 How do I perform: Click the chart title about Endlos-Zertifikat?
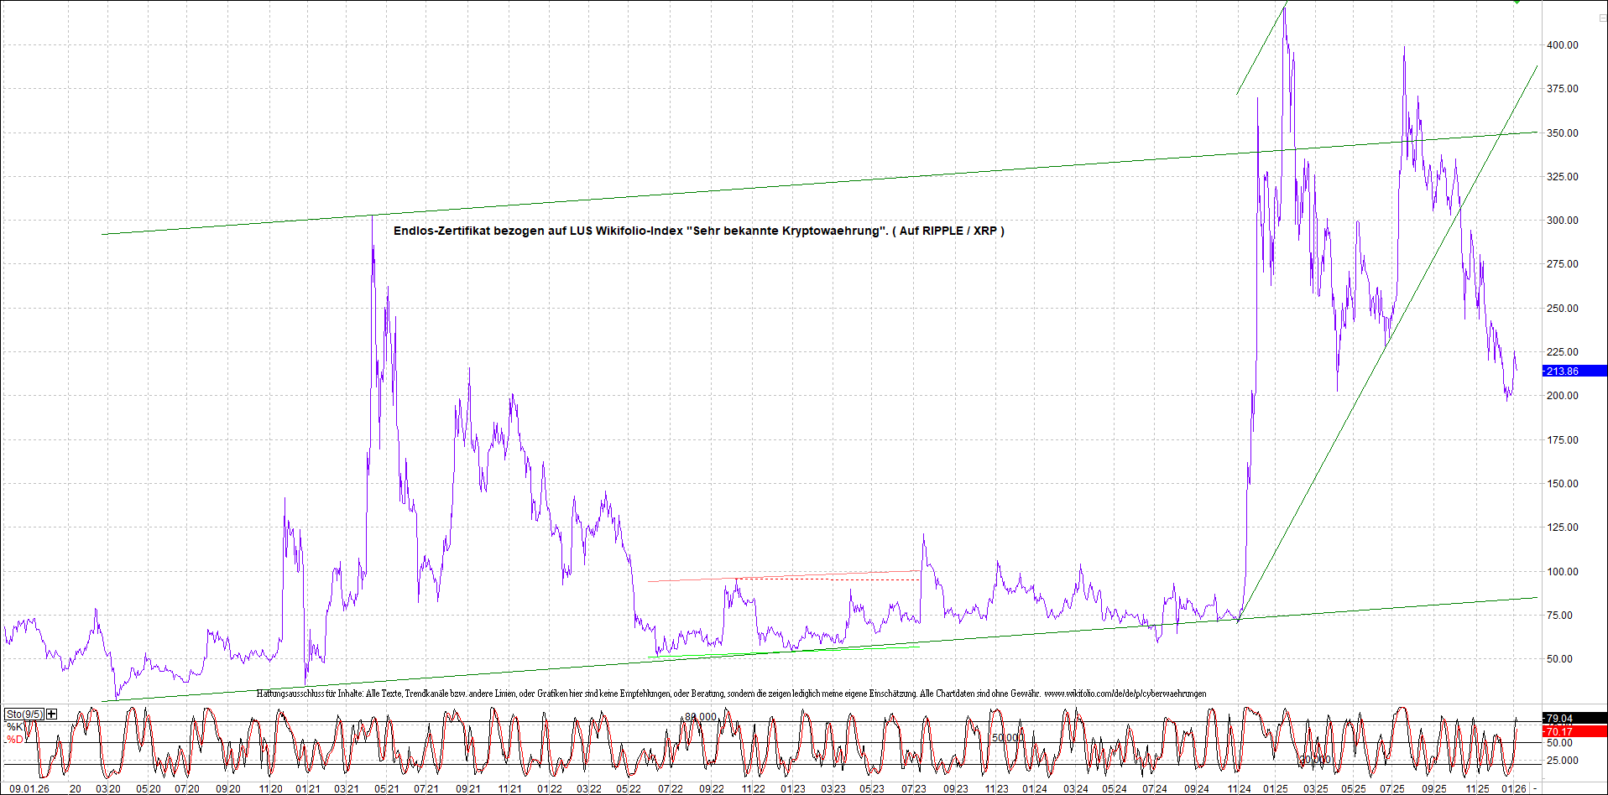tap(698, 231)
